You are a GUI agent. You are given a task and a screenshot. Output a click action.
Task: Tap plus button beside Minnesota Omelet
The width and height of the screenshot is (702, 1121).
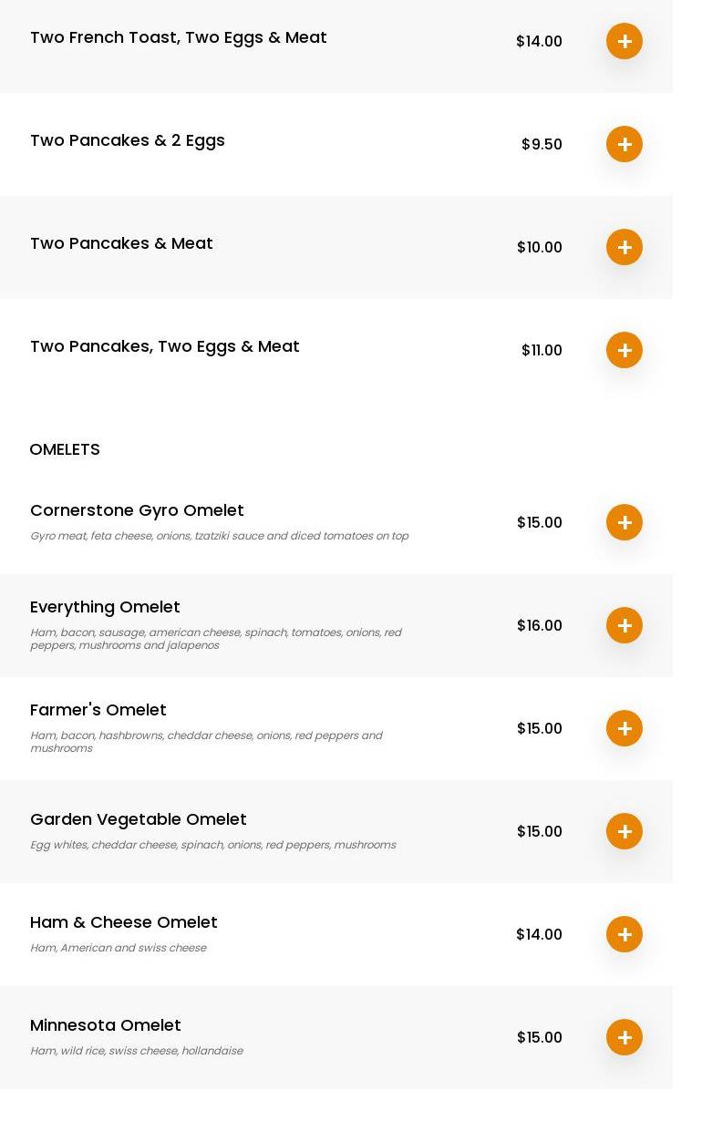point(625,1037)
